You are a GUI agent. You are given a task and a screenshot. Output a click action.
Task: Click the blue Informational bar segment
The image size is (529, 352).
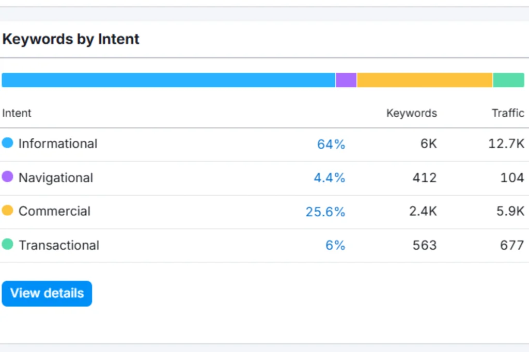coord(168,80)
